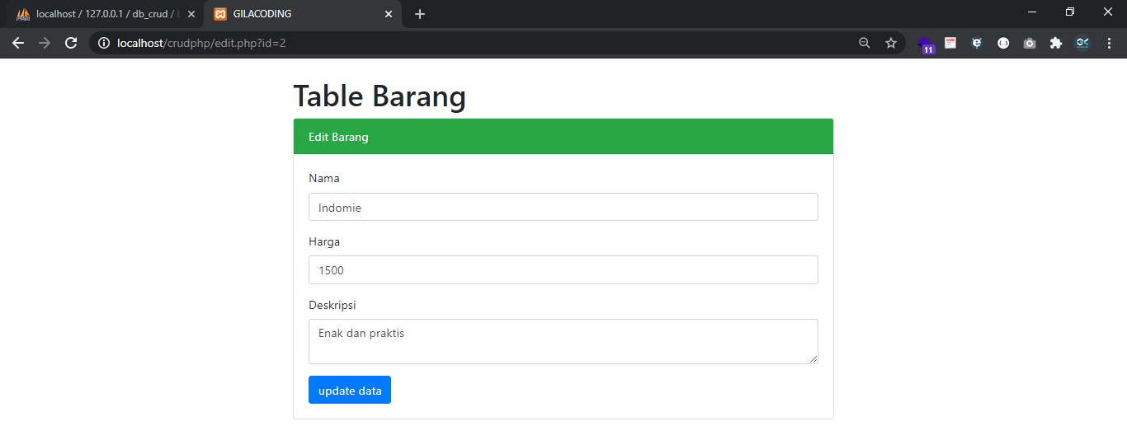Open the zoom magnifier icon in address bar
Image resolution: width=1127 pixels, height=426 pixels.
click(865, 43)
